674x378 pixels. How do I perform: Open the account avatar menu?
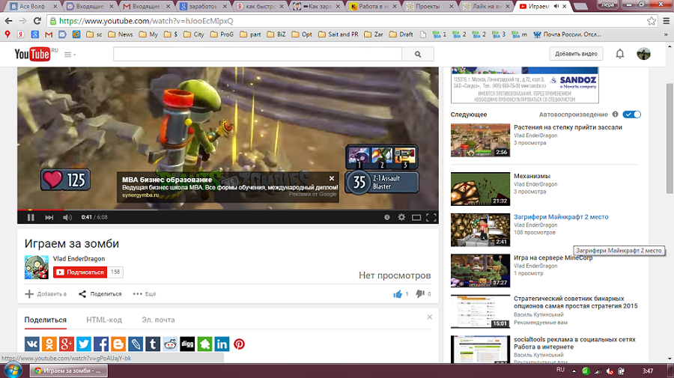point(643,54)
